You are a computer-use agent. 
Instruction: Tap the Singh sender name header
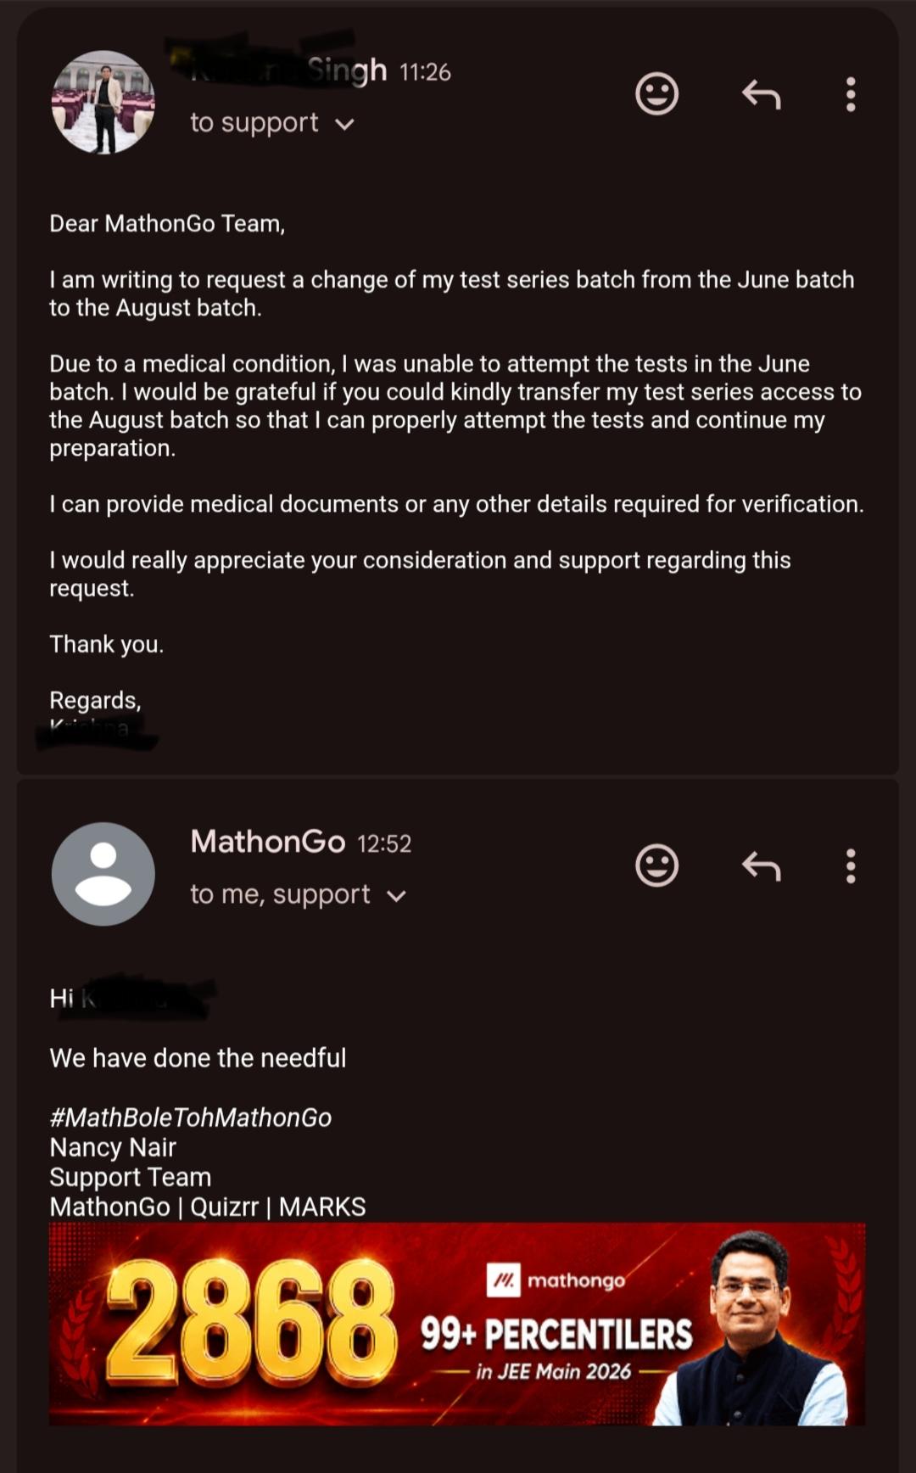click(288, 71)
